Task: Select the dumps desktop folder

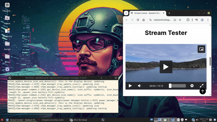Action: [7, 46]
